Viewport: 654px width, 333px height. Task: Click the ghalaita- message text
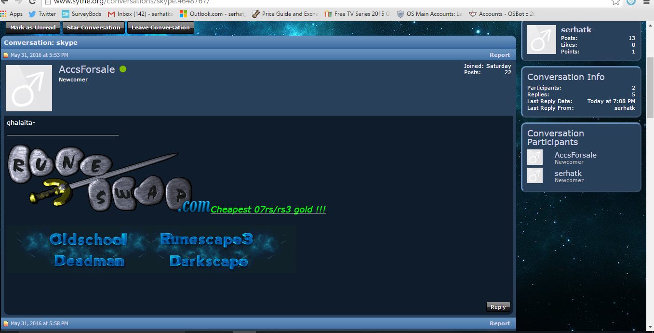pyautogui.click(x=21, y=123)
